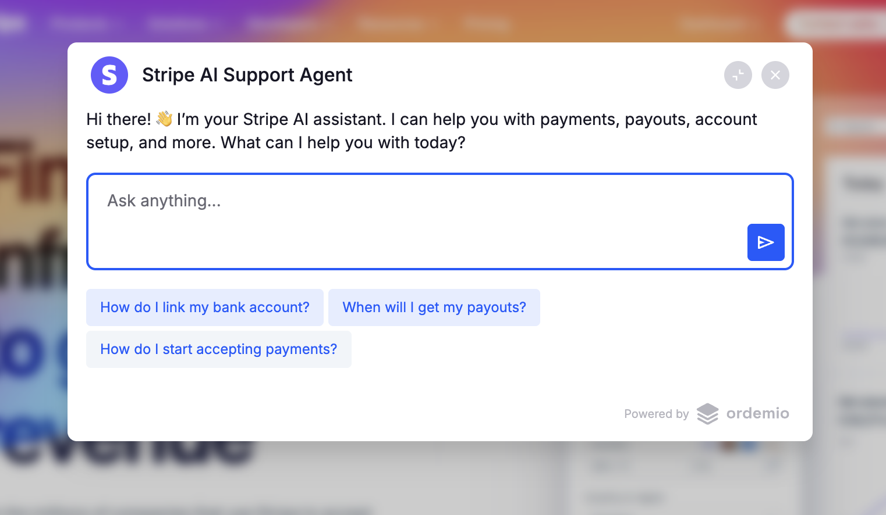Click the purple Stripe S logo avatar
The height and width of the screenshot is (515, 886).
(x=109, y=75)
